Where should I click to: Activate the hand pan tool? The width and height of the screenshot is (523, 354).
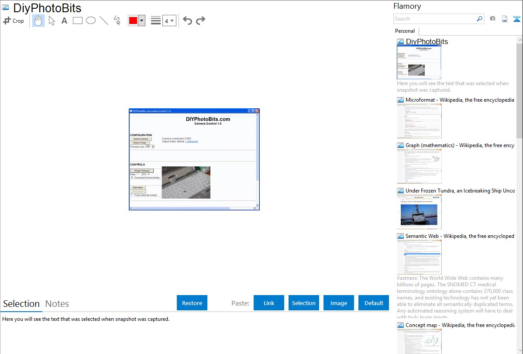pyautogui.click(x=38, y=21)
